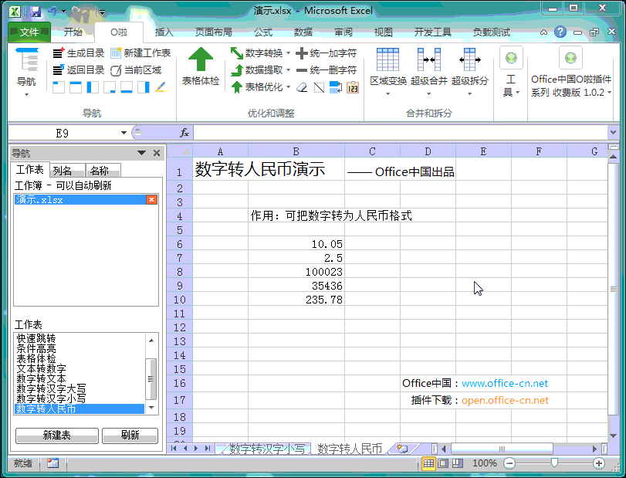Viewport: 626px width, 478px height.
Task: Open Excel Help question mark icon
Action: [560, 32]
